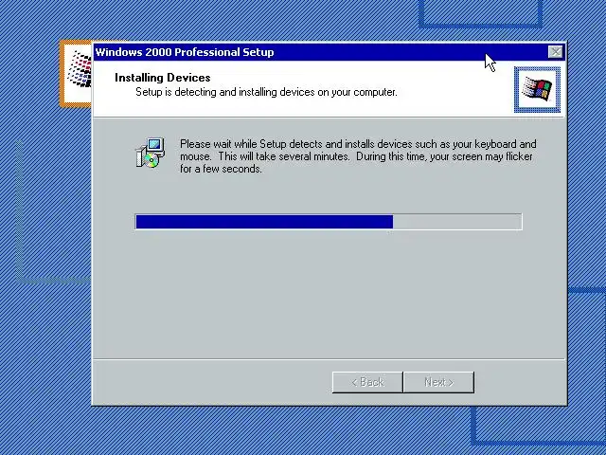Click the disabled Next button

tap(438, 382)
